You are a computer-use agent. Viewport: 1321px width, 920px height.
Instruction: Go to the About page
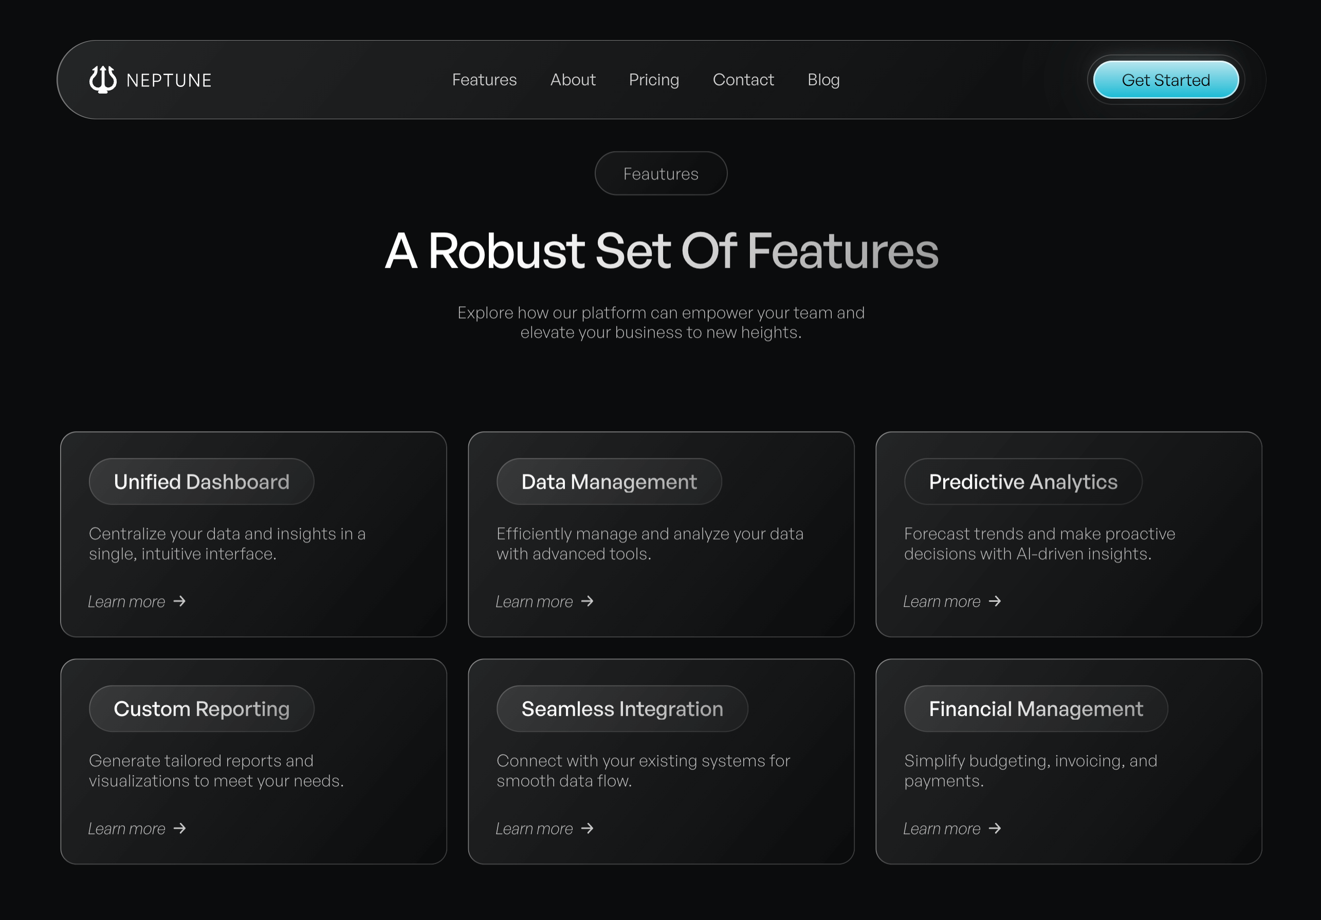point(573,80)
